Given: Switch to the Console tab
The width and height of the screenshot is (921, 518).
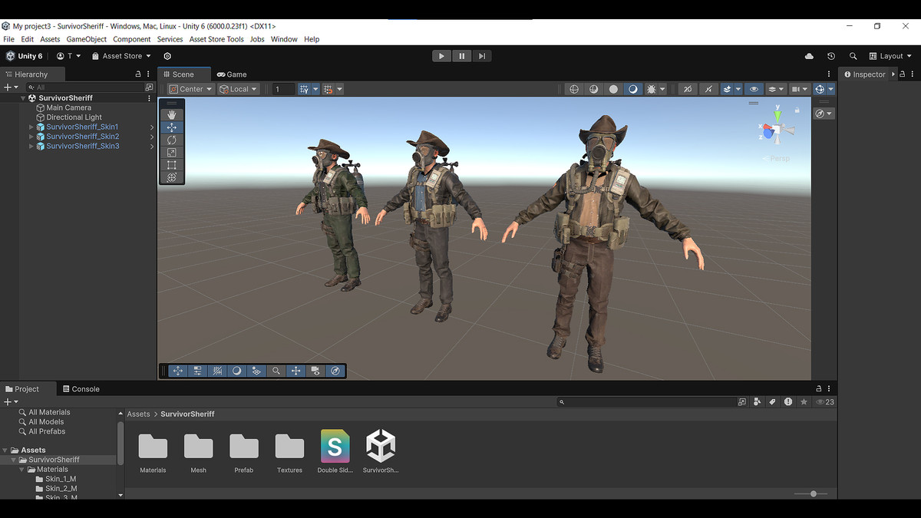Looking at the screenshot, I should point(81,389).
